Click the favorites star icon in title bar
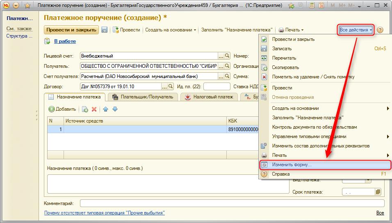The width and height of the screenshot is (392, 223). point(27,5)
